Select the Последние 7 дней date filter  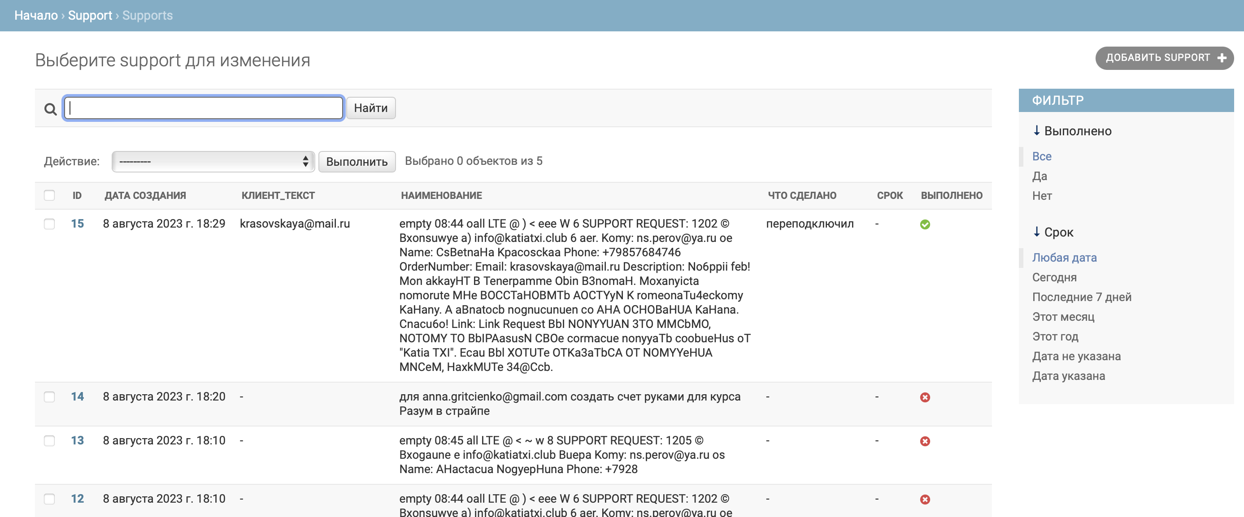pyautogui.click(x=1081, y=297)
